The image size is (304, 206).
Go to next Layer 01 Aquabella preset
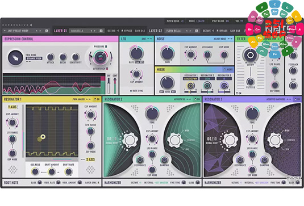pos(95,31)
